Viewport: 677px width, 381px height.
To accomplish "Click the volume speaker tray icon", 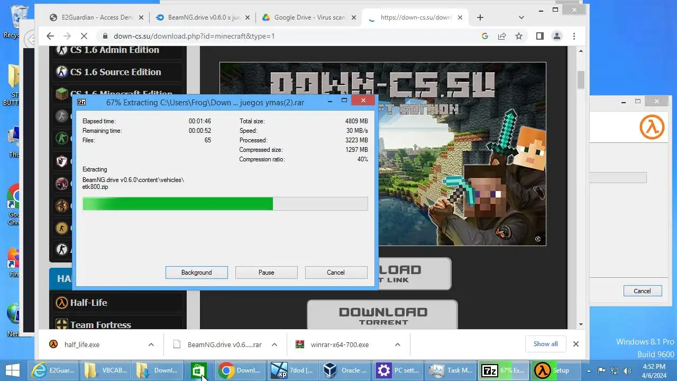I will 627,370.
